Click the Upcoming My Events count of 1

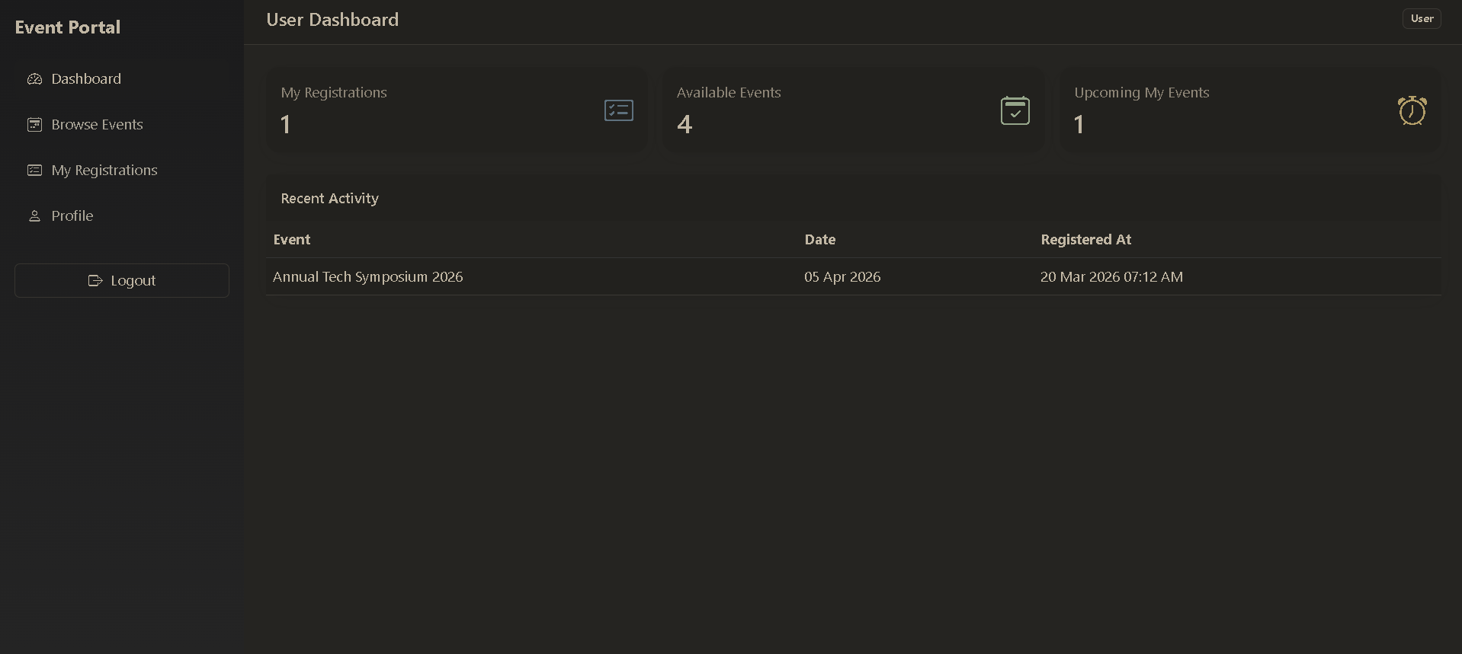(1079, 124)
